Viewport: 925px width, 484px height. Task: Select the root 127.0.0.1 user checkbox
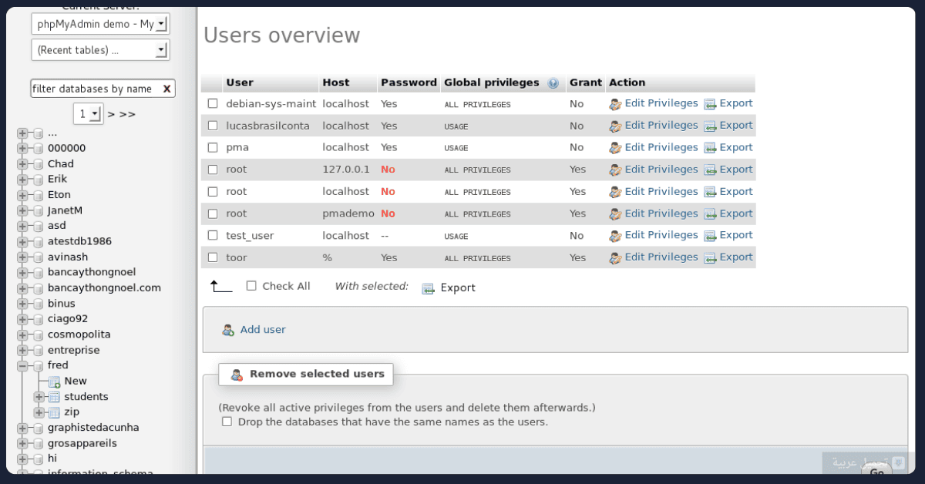[213, 170]
